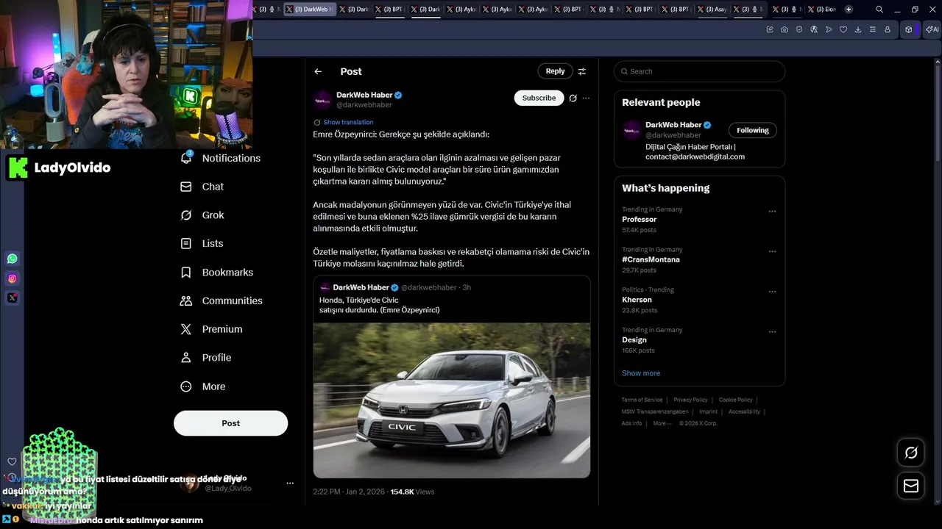942x529 pixels.
Task: Open the quoted post's 3h timestamp
Action: pos(467,287)
